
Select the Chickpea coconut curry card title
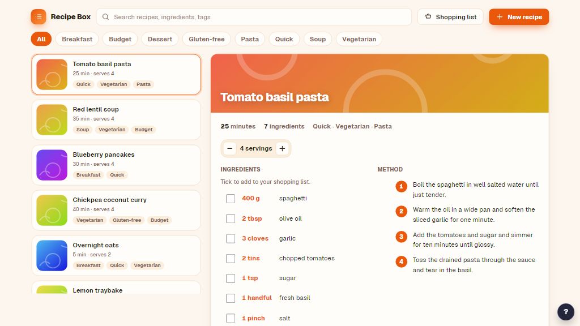(x=109, y=200)
